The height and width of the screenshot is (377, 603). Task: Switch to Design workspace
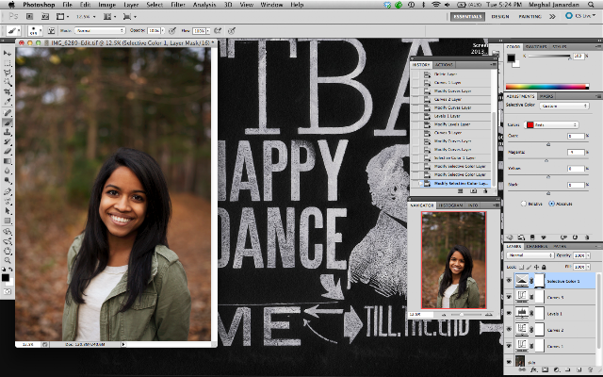500,17
